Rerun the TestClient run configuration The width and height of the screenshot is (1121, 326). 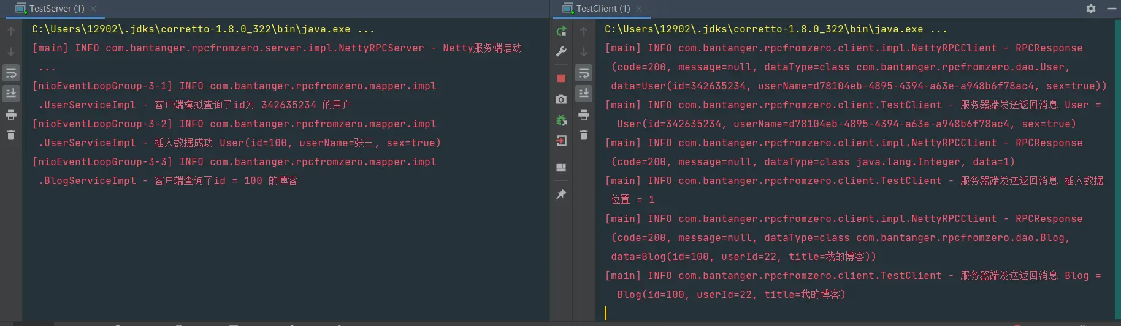(x=561, y=31)
